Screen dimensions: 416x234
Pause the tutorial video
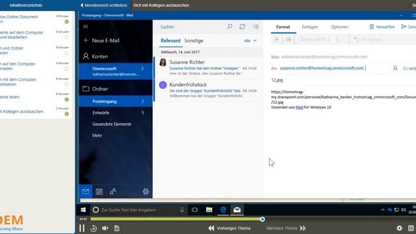[x=82, y=228]
